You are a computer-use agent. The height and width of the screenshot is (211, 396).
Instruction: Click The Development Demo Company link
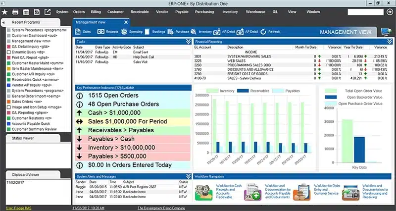click(161, 208)
